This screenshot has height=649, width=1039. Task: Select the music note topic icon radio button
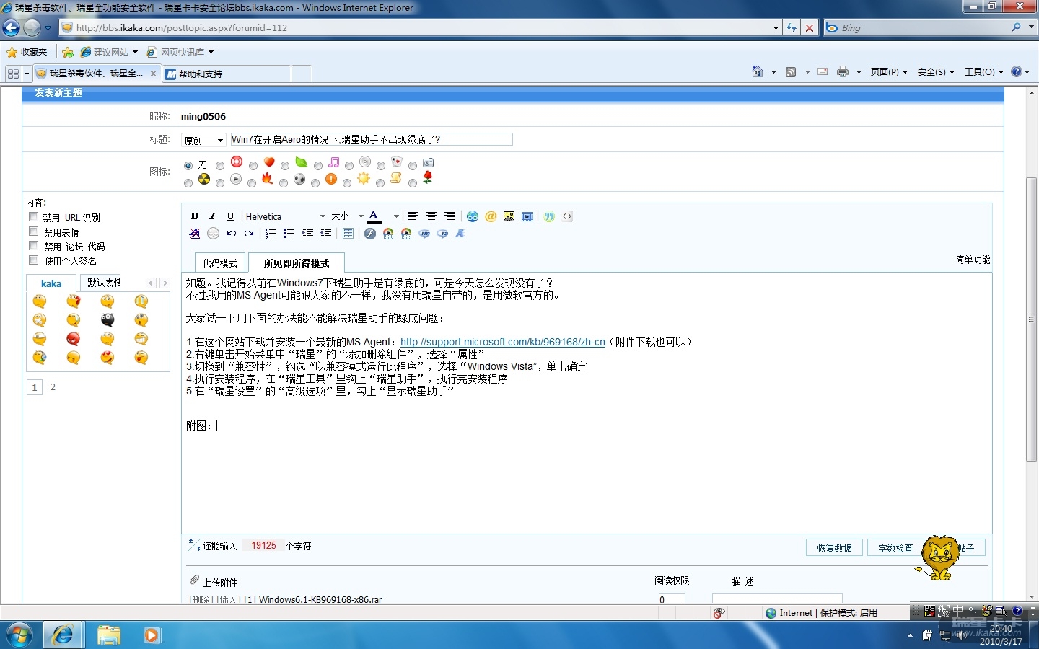[317, 166]
